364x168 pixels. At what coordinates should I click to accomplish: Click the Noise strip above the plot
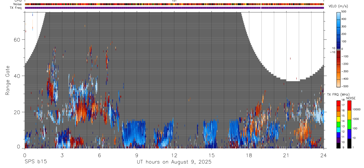(x=174, y=4)
